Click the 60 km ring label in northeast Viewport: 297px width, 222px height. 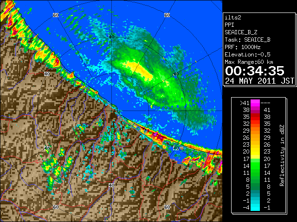[167, 15]
